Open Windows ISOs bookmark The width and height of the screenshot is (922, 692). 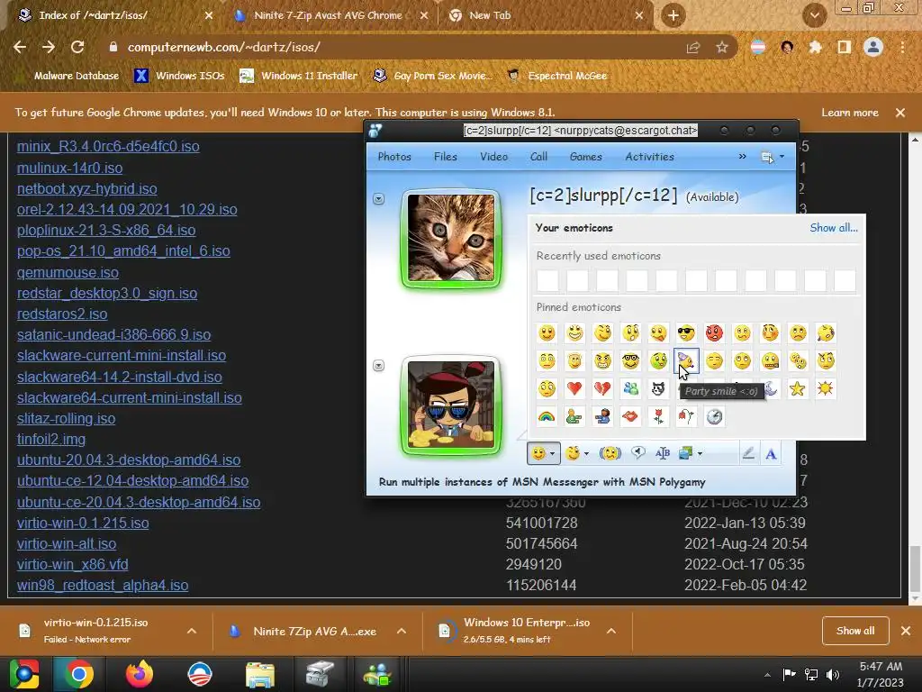[x=179, y=76]
